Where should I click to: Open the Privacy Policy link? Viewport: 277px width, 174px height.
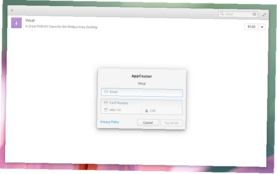(109, 122)
